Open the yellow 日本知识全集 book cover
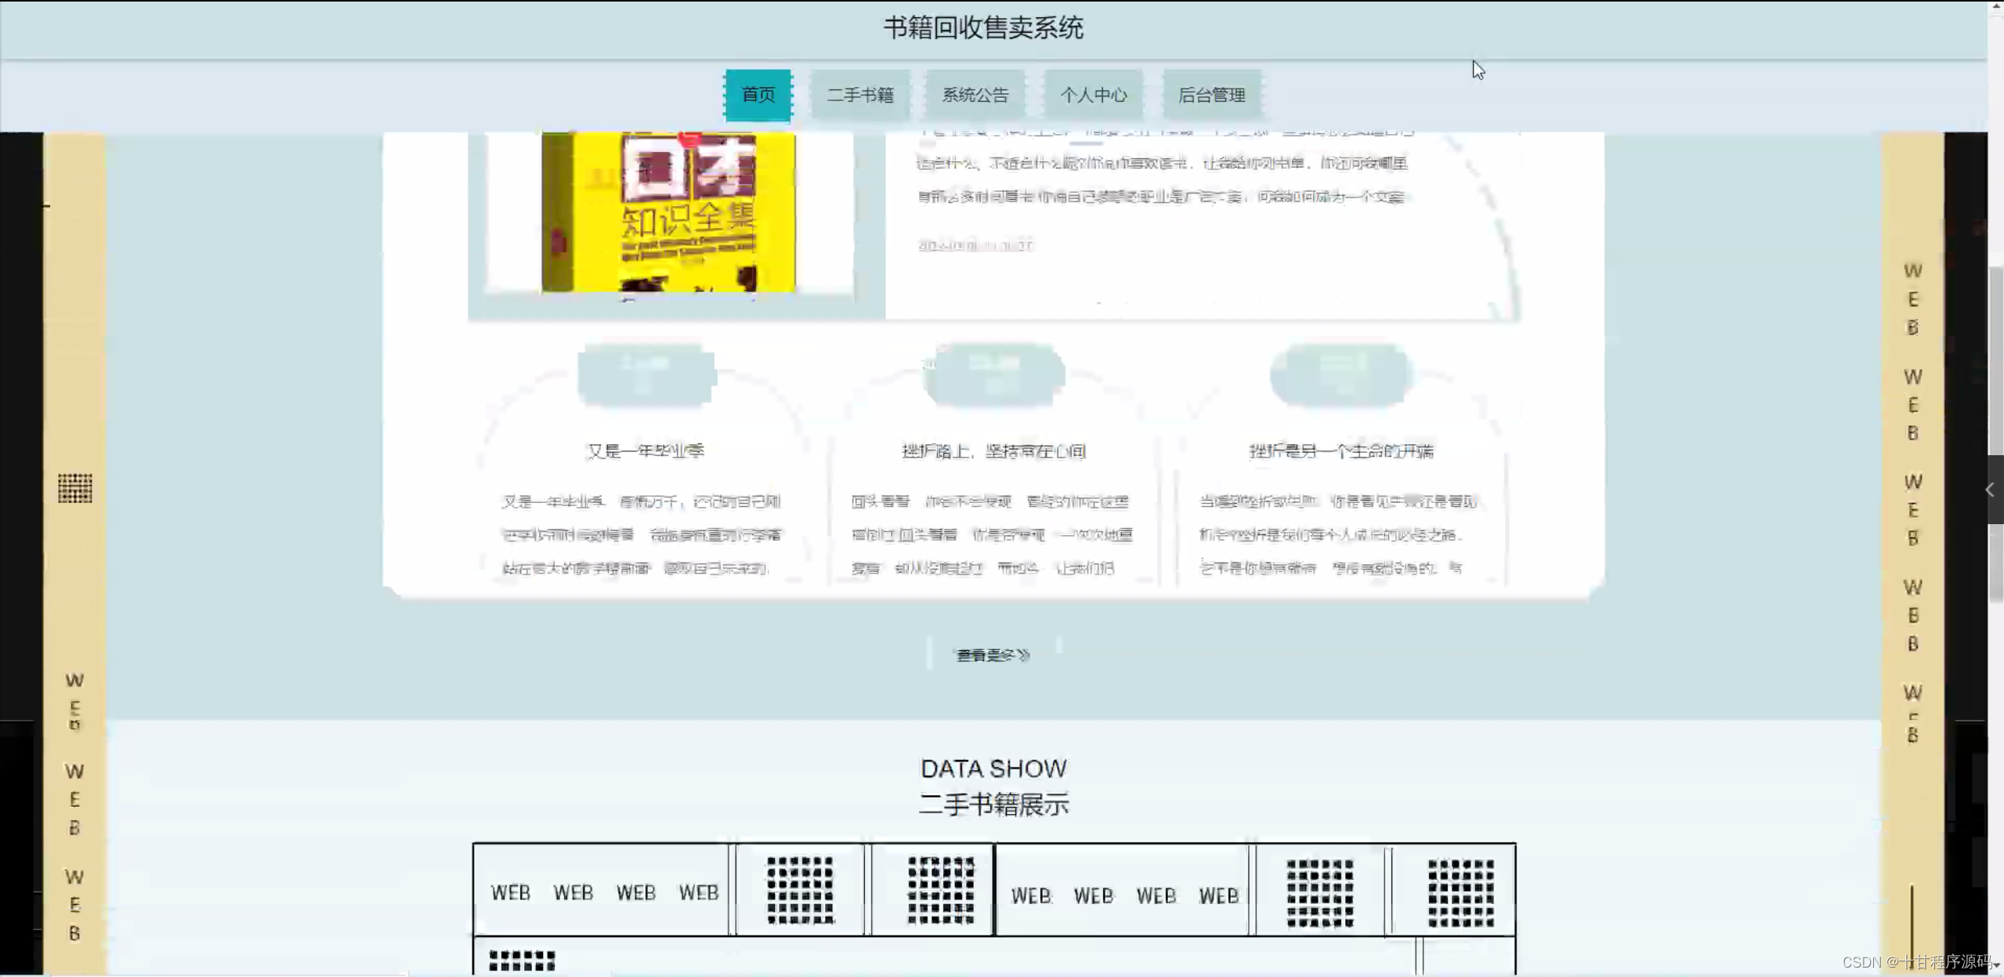This screenshot has height=977, width=2004. click(x=668, y=212)
